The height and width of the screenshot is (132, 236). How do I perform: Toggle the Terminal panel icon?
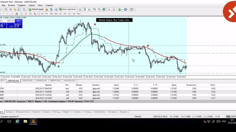click(x=20, y=9)
